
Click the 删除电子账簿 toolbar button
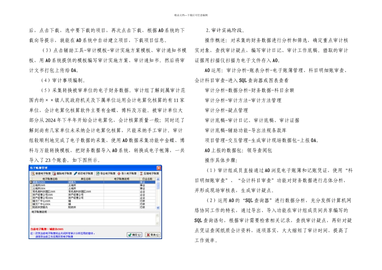[62, 174]
